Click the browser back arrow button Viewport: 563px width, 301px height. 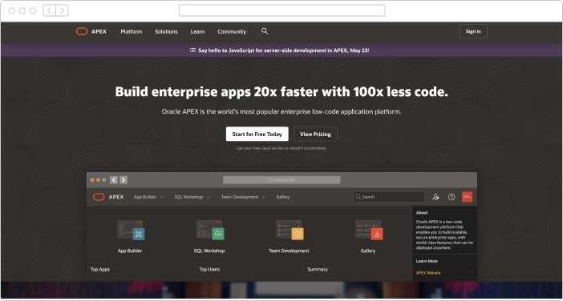pyautogui.click(x=50, y=10)
